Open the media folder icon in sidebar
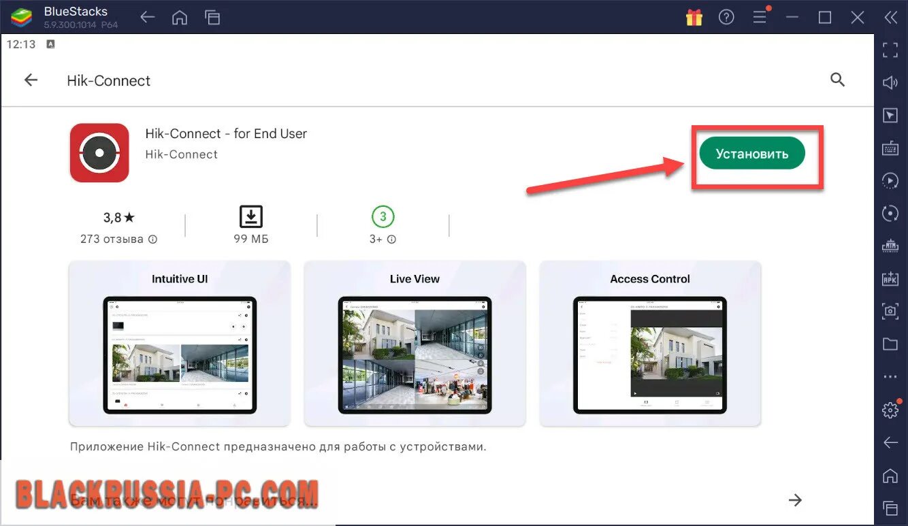Screen dimensions: 908x526 click(x=890, y=344)
